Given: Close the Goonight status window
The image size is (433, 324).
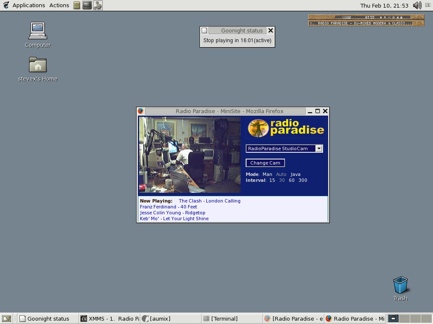Looking at the screenshot, I should pyautogui.click(x=271, y=30).
